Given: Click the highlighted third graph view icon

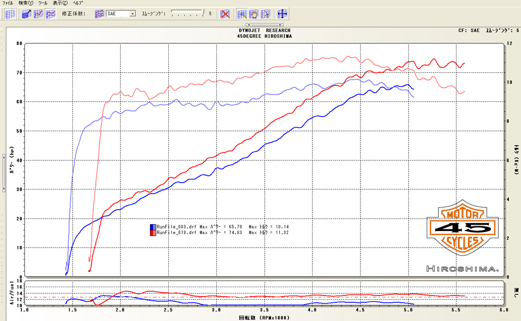Looking at the screenshot, I should pos(49,14).
